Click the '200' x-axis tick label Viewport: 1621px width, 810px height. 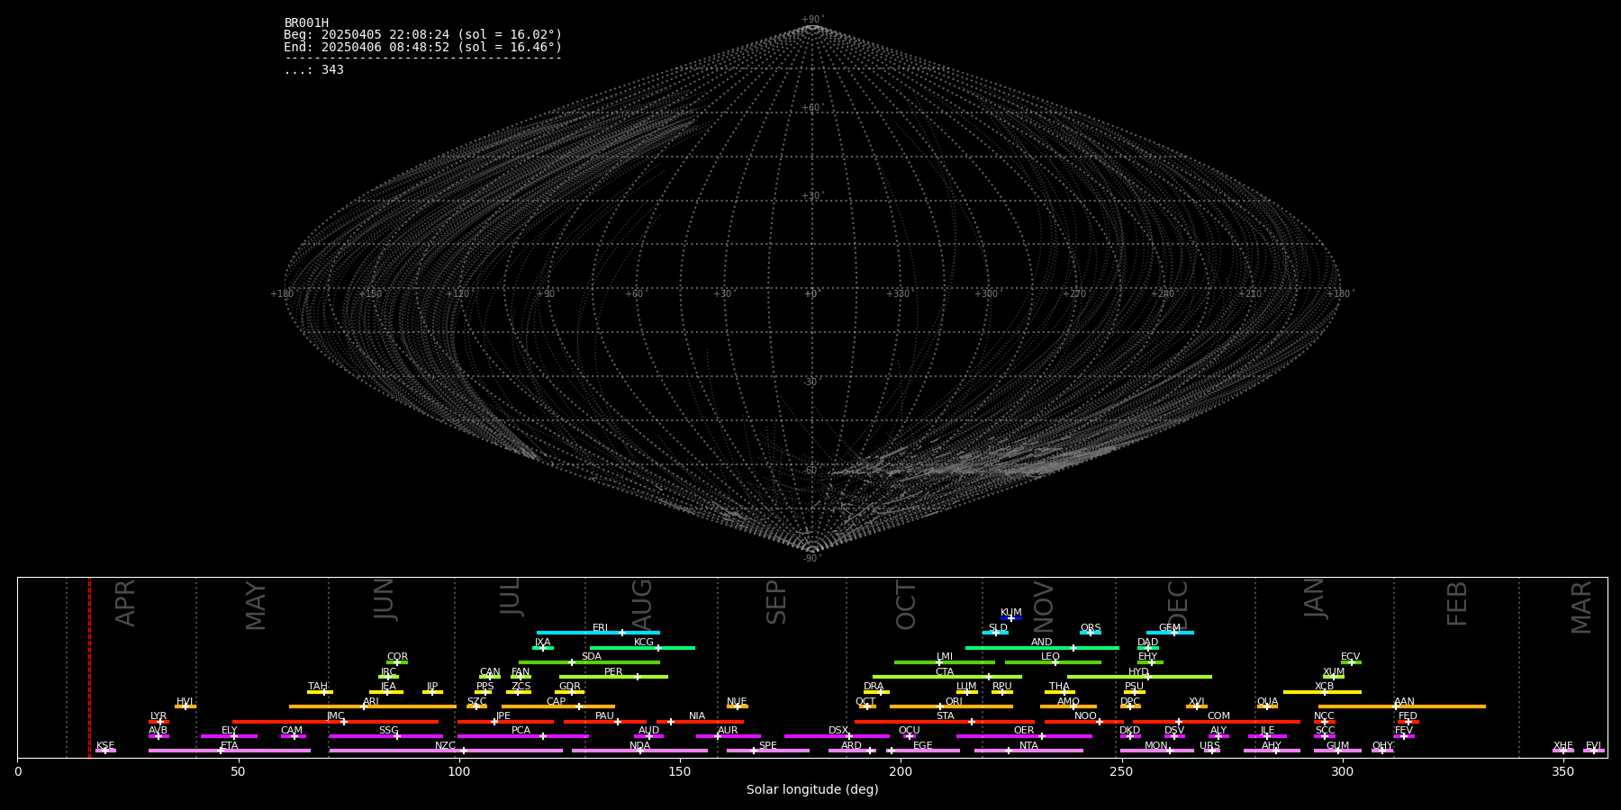click(x=901, y=771)
